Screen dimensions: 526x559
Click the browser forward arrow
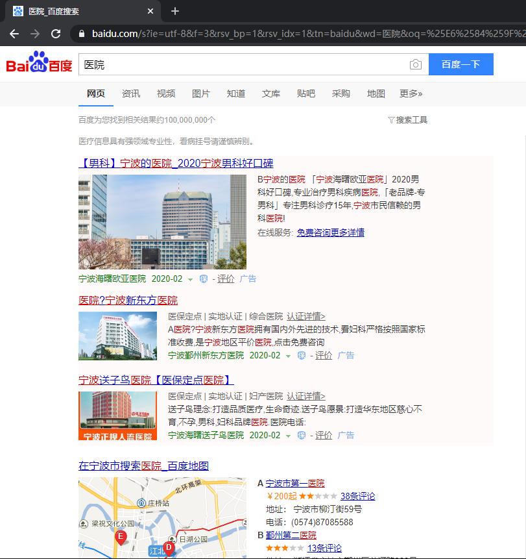click(36, 34)
